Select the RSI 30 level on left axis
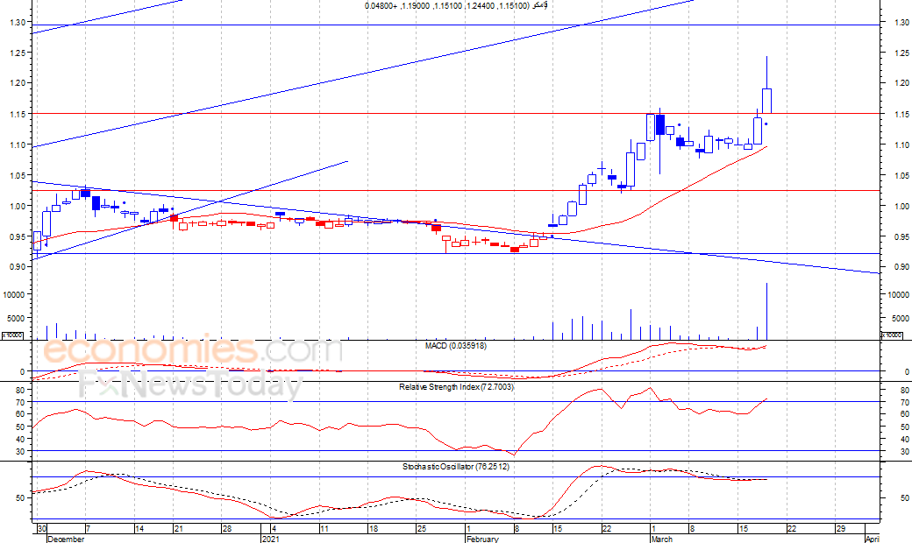 (x=15, y=451)
